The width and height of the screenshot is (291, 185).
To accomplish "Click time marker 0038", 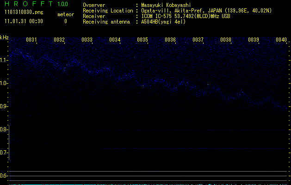I will pos(226,40).
